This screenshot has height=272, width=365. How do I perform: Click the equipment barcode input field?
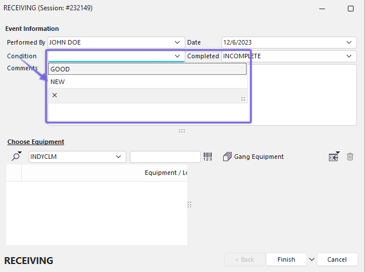[x=165, y=157]
